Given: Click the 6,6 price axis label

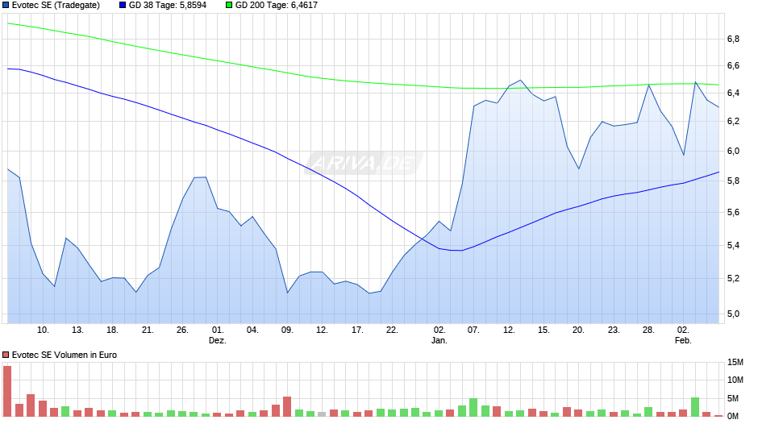Looking at the screenshot, I should click(733, 66).
